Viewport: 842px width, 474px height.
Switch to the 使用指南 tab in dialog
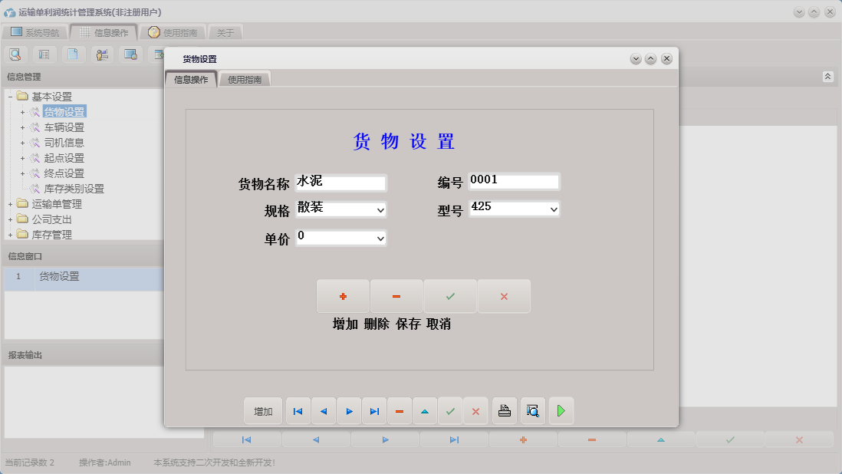(244, 78)
